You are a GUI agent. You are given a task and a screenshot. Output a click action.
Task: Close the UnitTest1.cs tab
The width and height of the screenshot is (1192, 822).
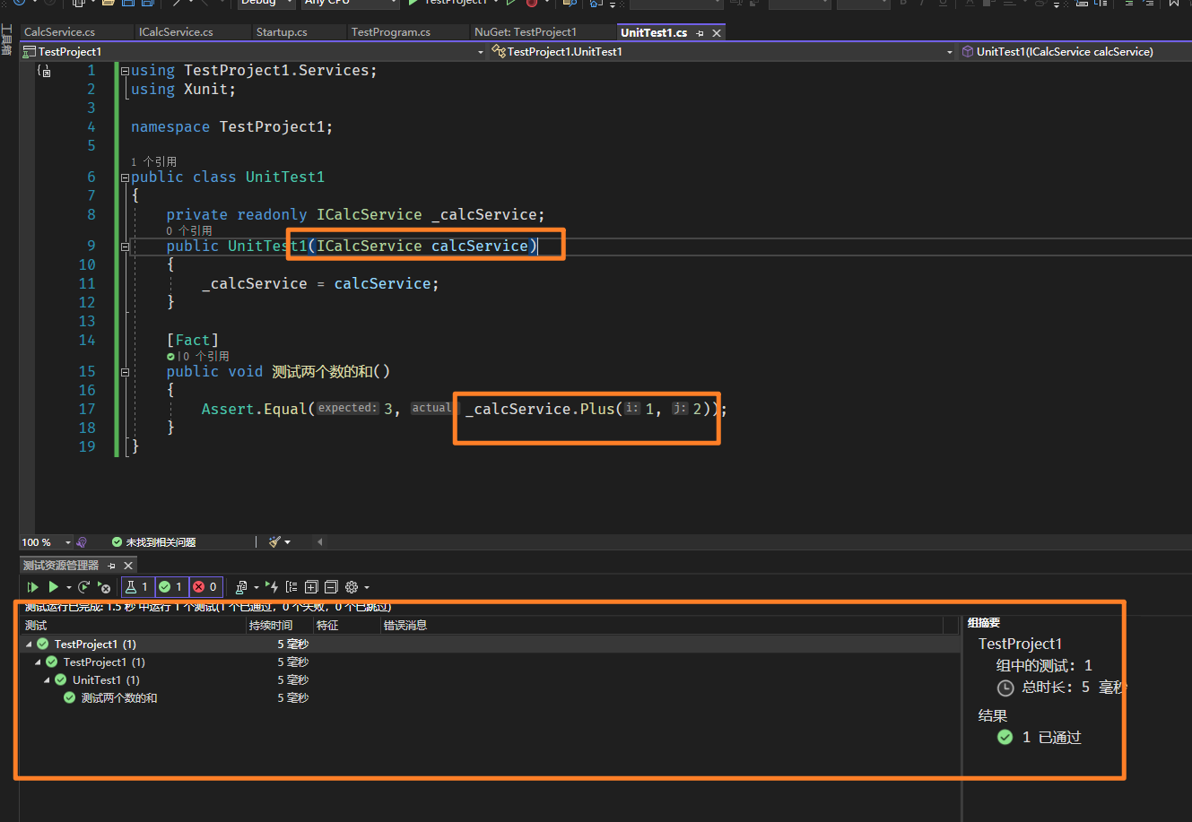click(715, 32)
